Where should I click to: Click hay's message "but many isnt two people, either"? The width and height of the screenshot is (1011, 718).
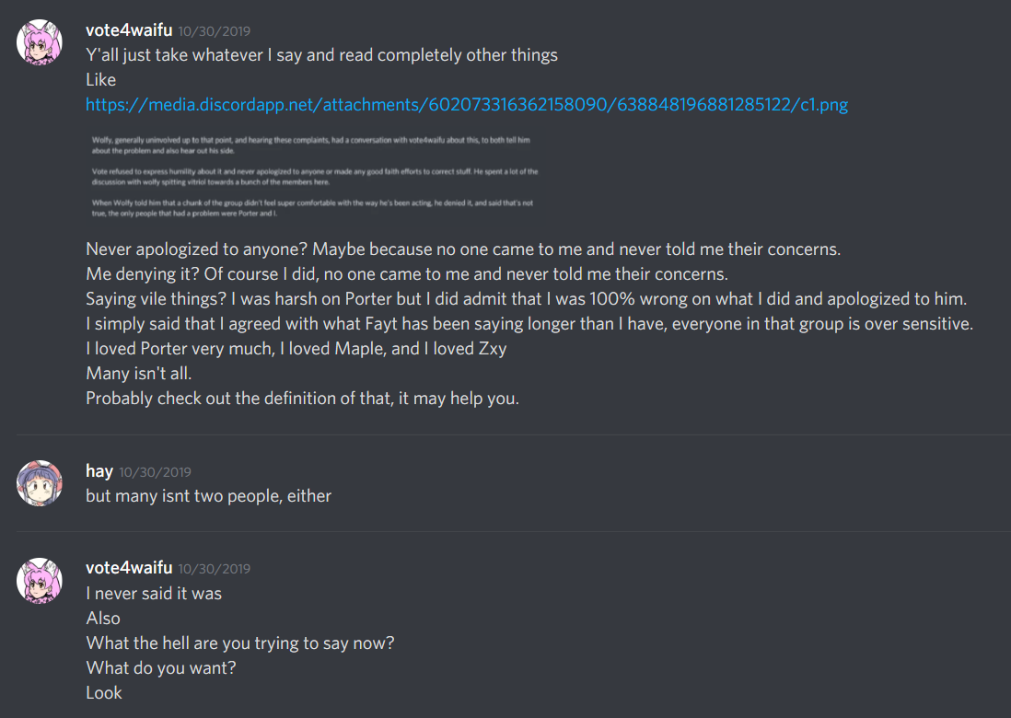coord(208,496)
